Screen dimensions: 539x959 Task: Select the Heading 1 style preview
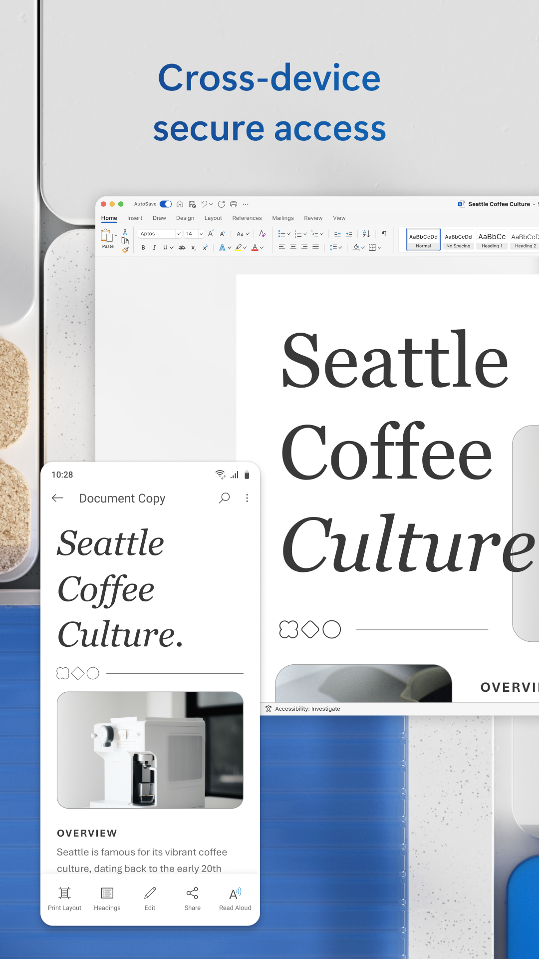pyautogui.click(x=492, y=239)
